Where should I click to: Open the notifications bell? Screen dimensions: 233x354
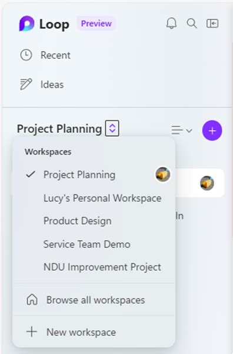172,23
